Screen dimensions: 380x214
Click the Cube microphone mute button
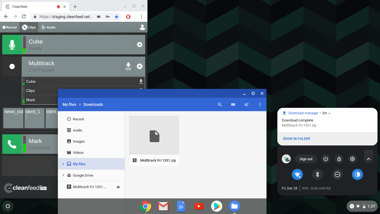tap(12, 45)
